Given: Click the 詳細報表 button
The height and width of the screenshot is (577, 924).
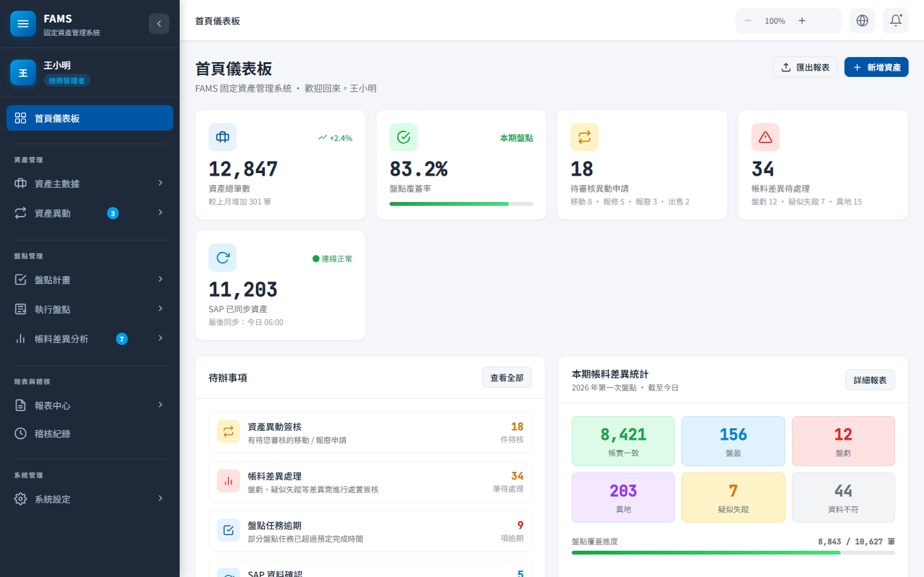Looking at the screenshot, I should coord(869,380).
